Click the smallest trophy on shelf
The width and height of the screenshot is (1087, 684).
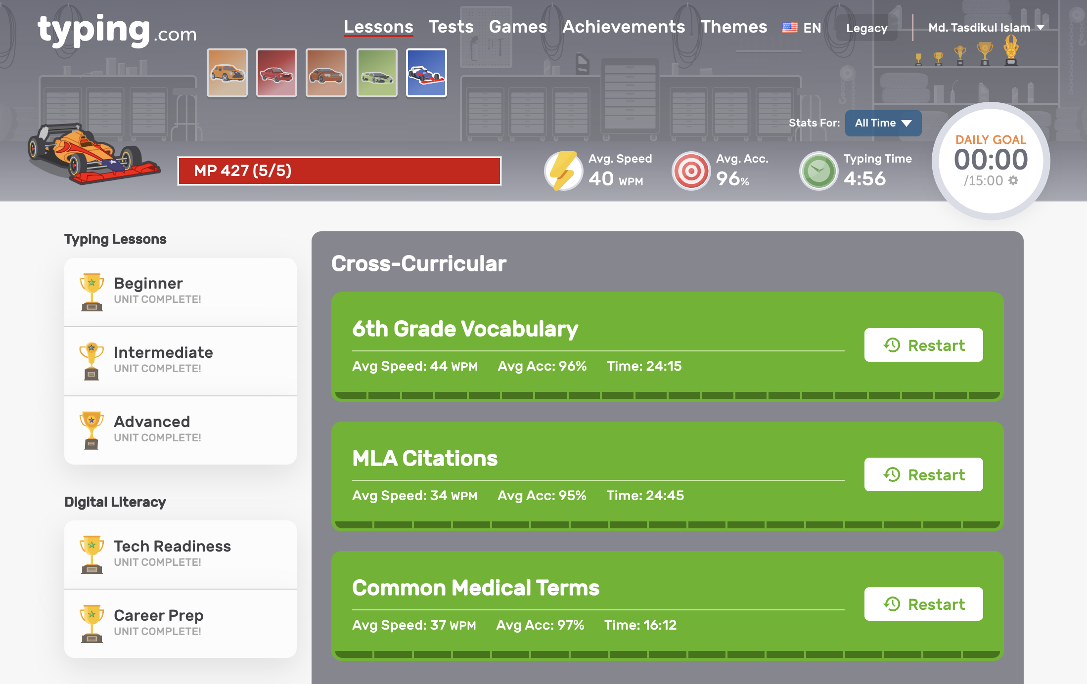tap(918, 59)
